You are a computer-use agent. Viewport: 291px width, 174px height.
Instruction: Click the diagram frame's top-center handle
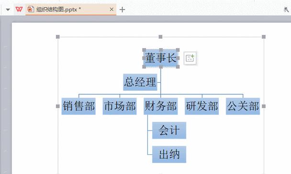(x=160, y=37)
